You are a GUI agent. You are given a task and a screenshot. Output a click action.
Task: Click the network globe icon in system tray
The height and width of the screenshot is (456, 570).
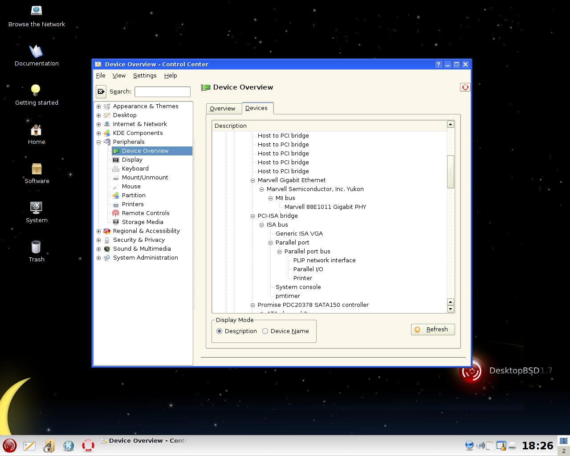[x=469, y=445]
